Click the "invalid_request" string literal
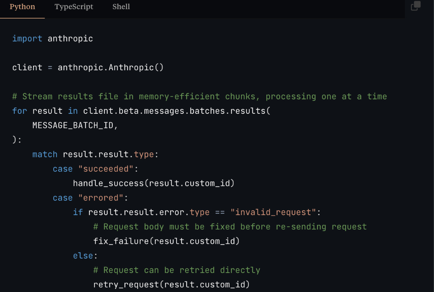Image resolution: width=434 pixels, height=292 pixels. coord(273,212)
